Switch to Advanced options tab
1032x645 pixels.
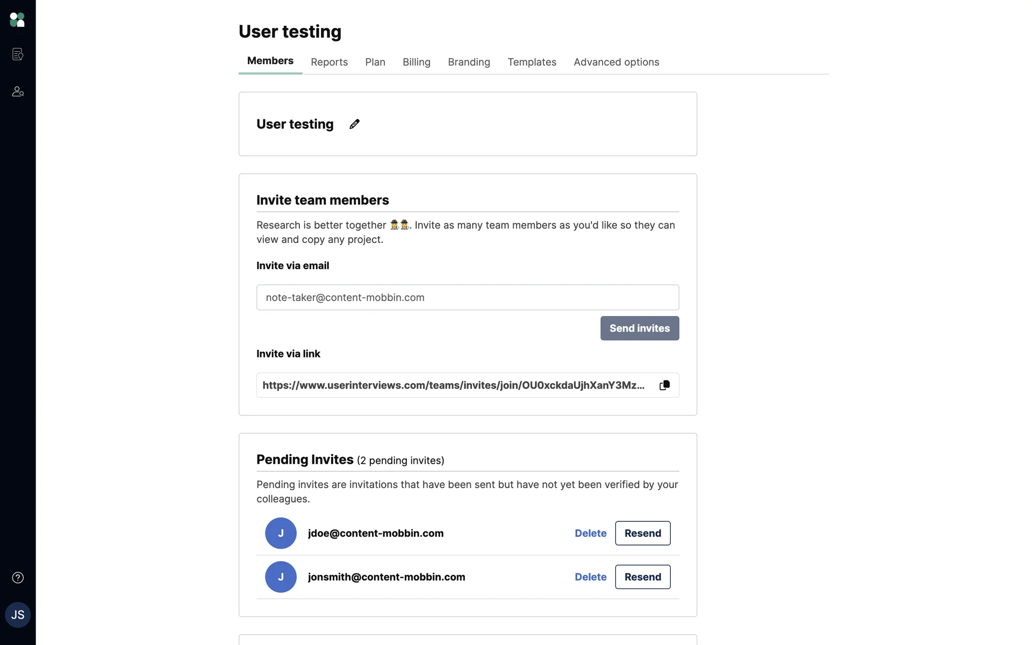pos(616,62)
